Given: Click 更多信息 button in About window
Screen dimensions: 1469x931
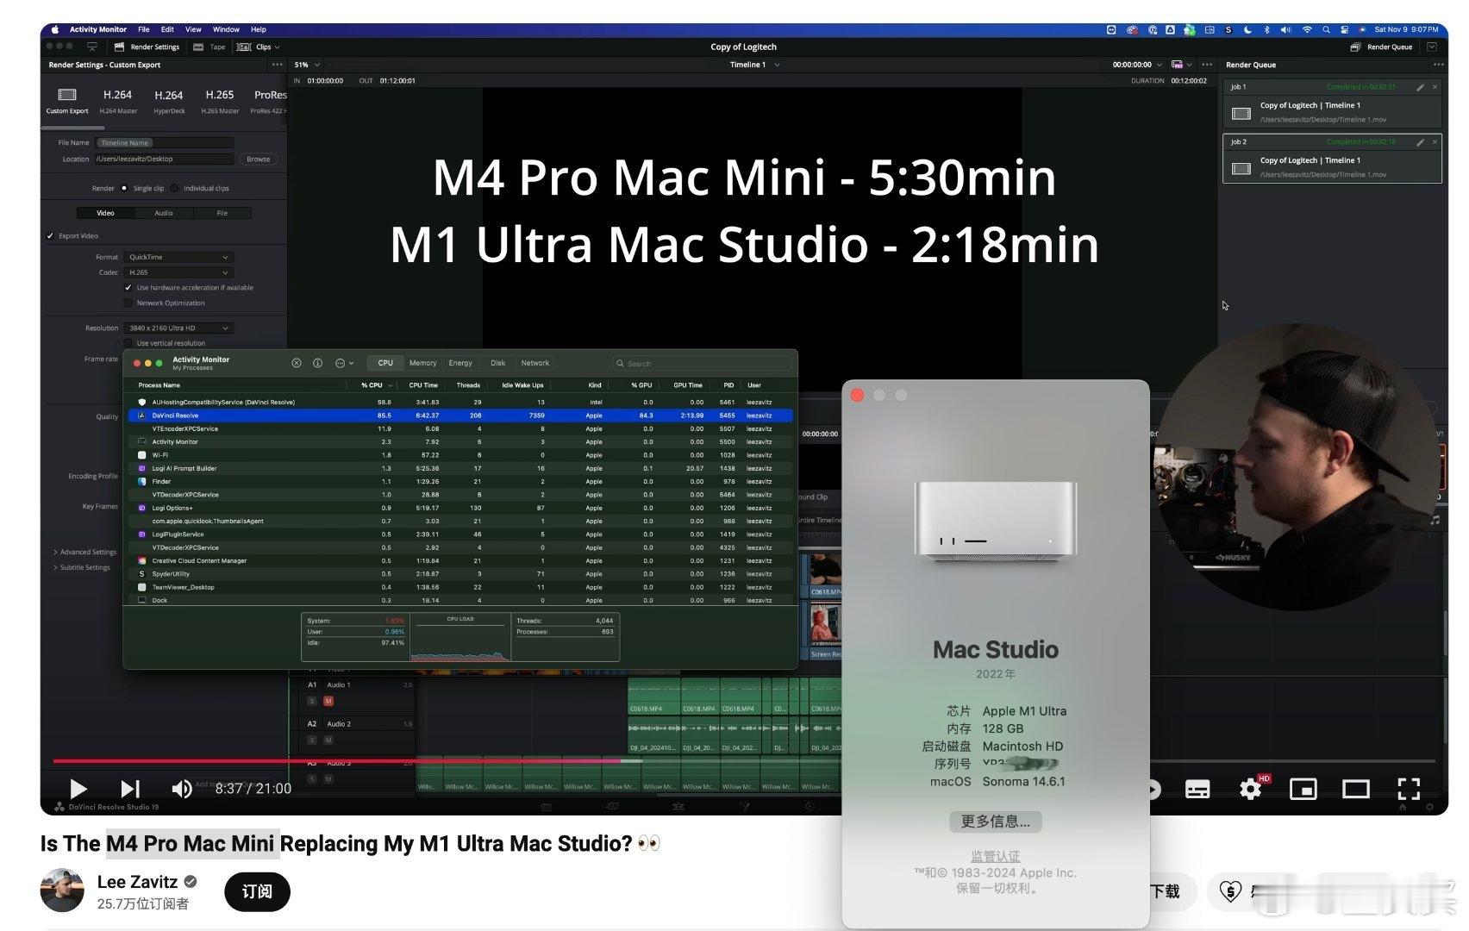Looking at the screenshot, I should click(x=996, y=822).
